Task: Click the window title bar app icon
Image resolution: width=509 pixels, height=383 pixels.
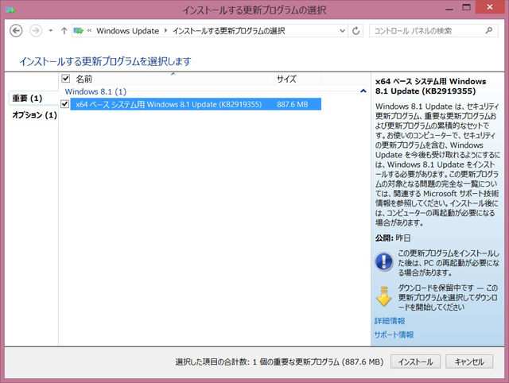Action: pyautogui.click(x=10, y=10)
